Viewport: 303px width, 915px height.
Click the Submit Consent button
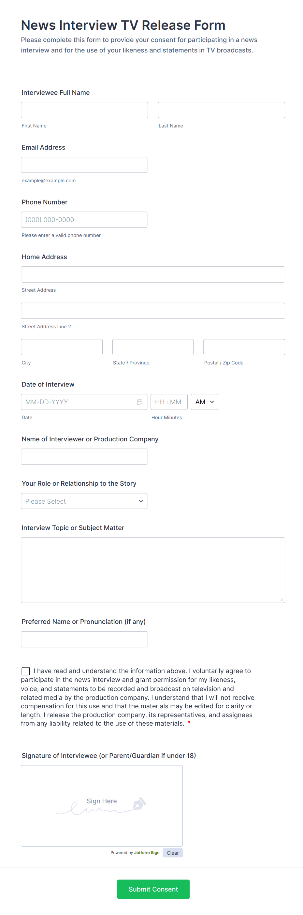[153, 889]
